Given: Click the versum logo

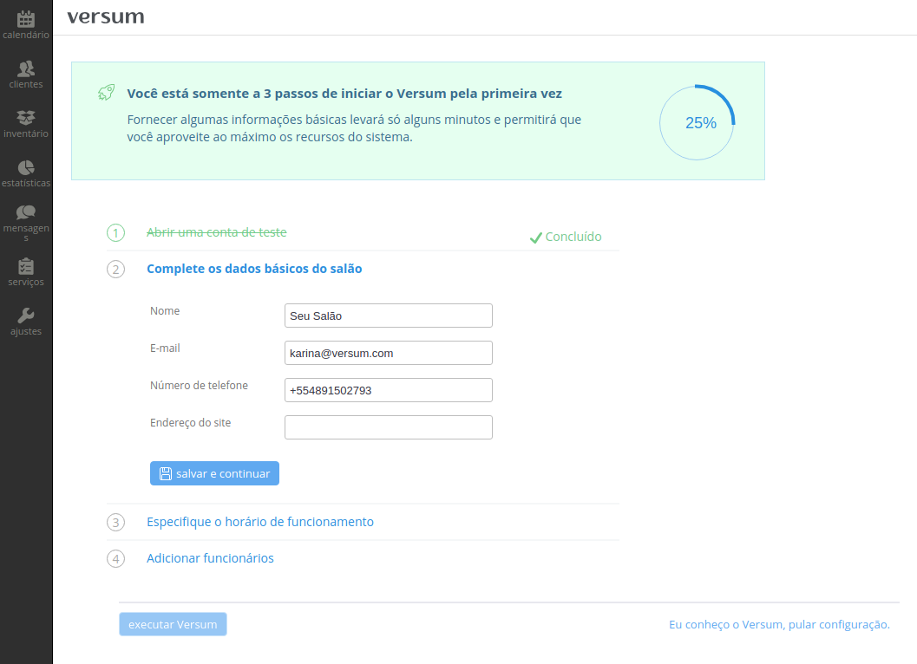Looking at the screenshot, I should [x=106, y=17].
